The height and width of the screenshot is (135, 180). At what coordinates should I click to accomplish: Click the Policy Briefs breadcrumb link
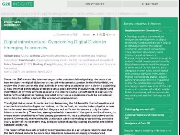coord(30,14)
